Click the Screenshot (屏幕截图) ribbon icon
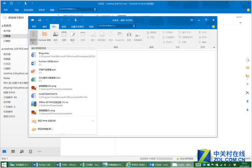Screen dimensions: 252x168 [138, 37]
